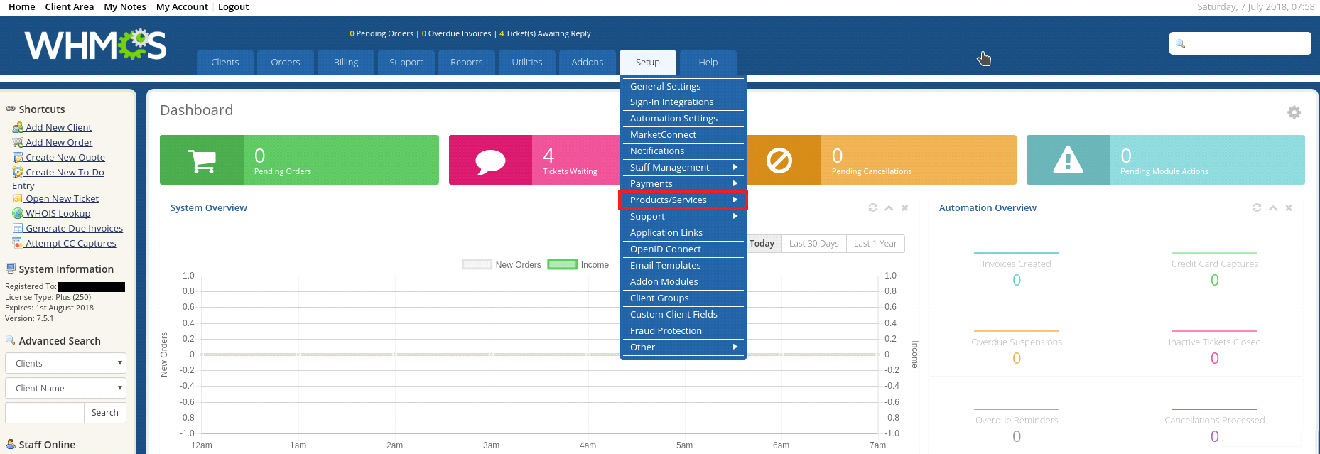1320x454 pixels.
Task: Click the Pending Cancellations ban icon
Action: [x=779, y=161]
